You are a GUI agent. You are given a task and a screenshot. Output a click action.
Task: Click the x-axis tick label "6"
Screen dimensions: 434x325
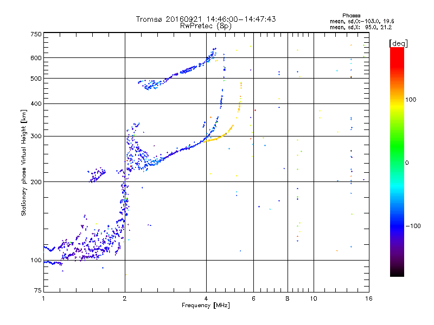pos(253,298)
